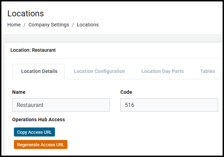224x157 pixels.
Task: Focus the Name field containing Restaurant
Action: tap(61, 105)
